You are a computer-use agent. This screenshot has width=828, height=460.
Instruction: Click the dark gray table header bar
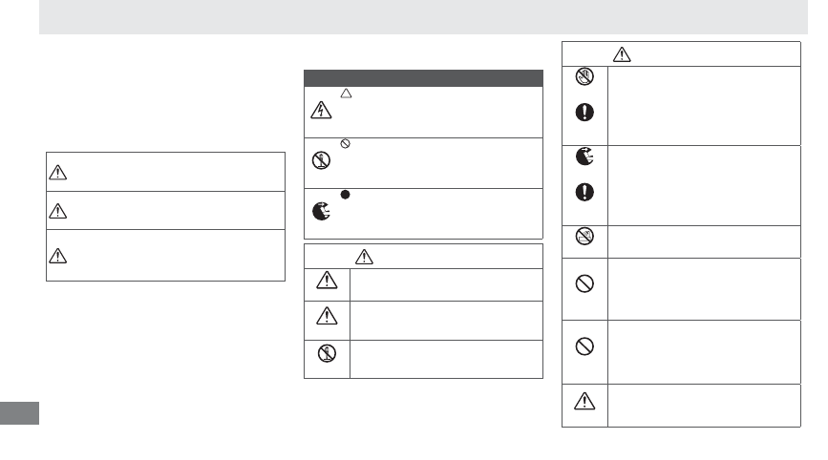[423, 78]
